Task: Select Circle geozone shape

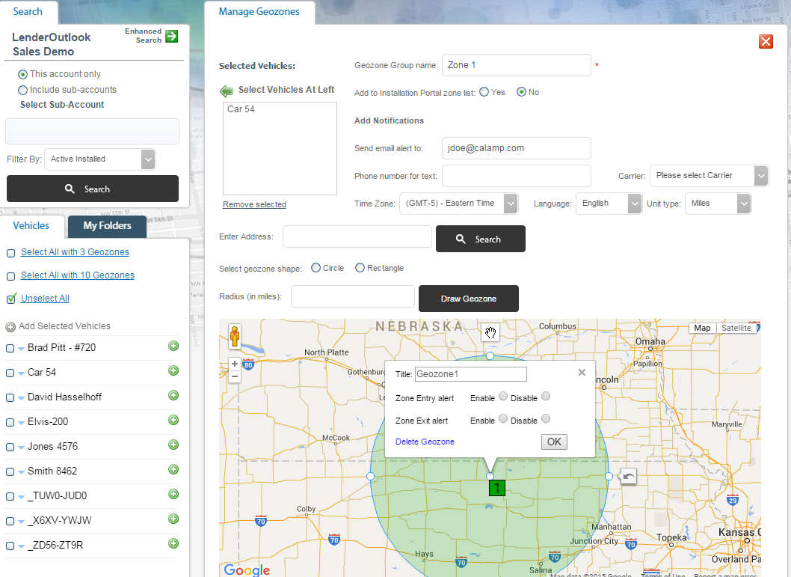Action: click(316, 268)
